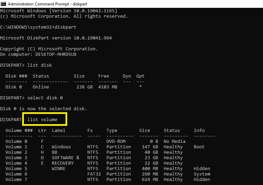Click the 'Online' status of Disk 0
Screen dimensions: 263x185
pos(41,87)
